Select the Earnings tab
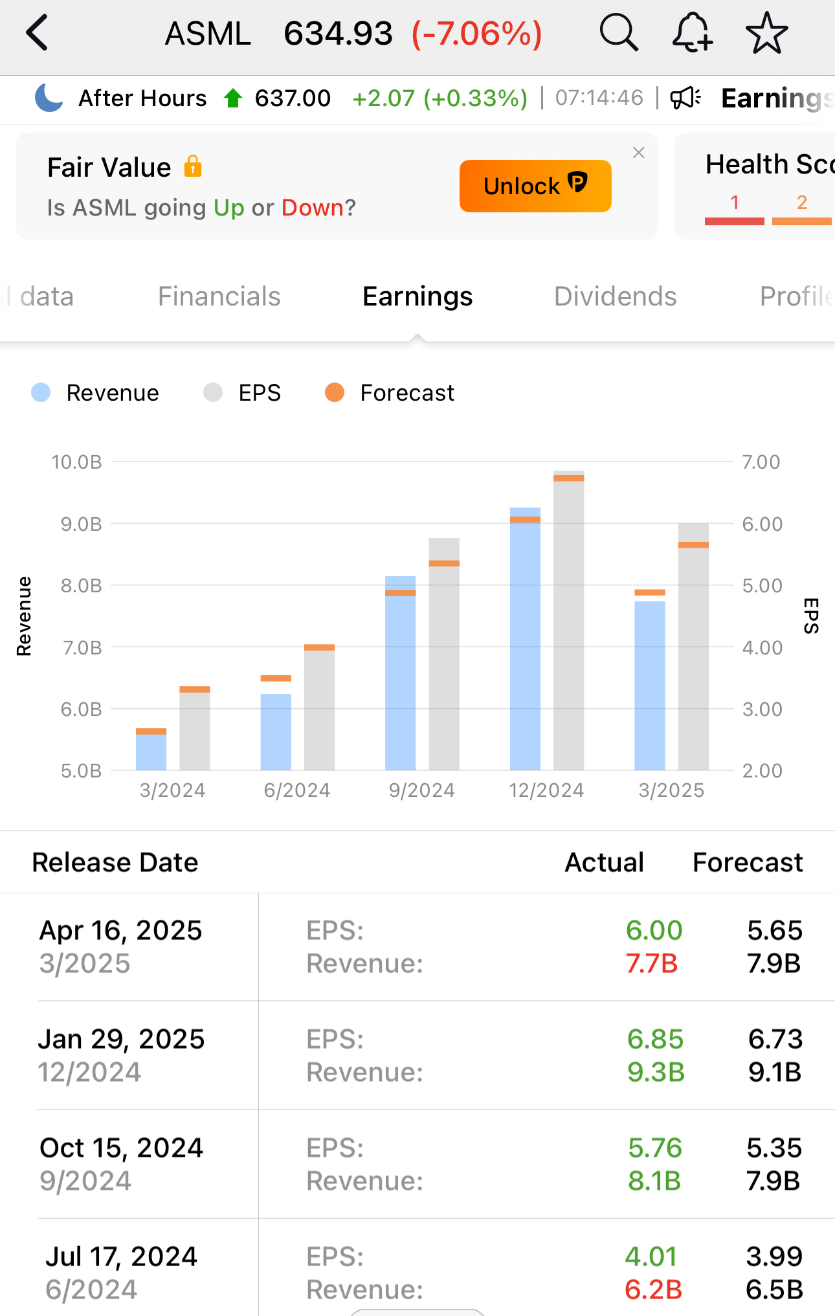835x1316 pixels. (x=417, y=296)
